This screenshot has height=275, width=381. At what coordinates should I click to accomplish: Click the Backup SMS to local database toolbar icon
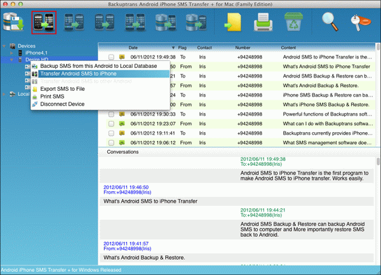(13, 22)
